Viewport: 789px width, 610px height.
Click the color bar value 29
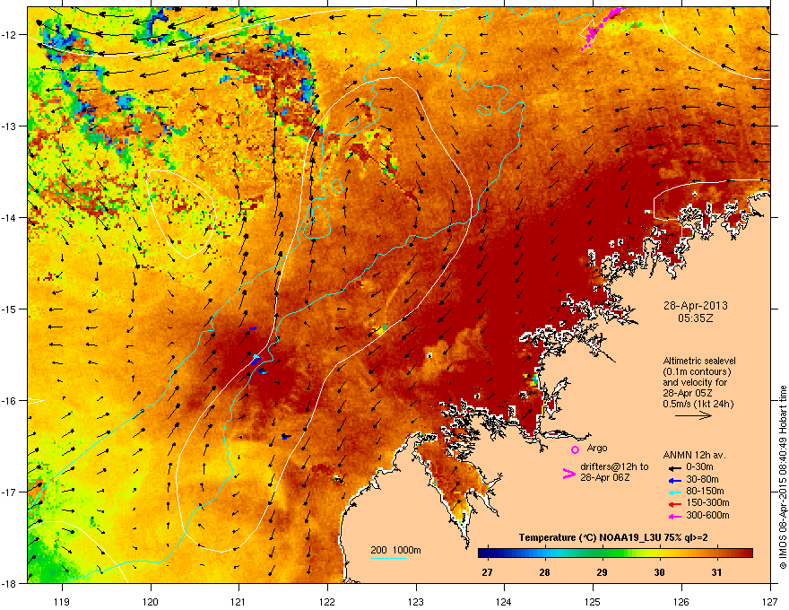(x=602, y=572)
